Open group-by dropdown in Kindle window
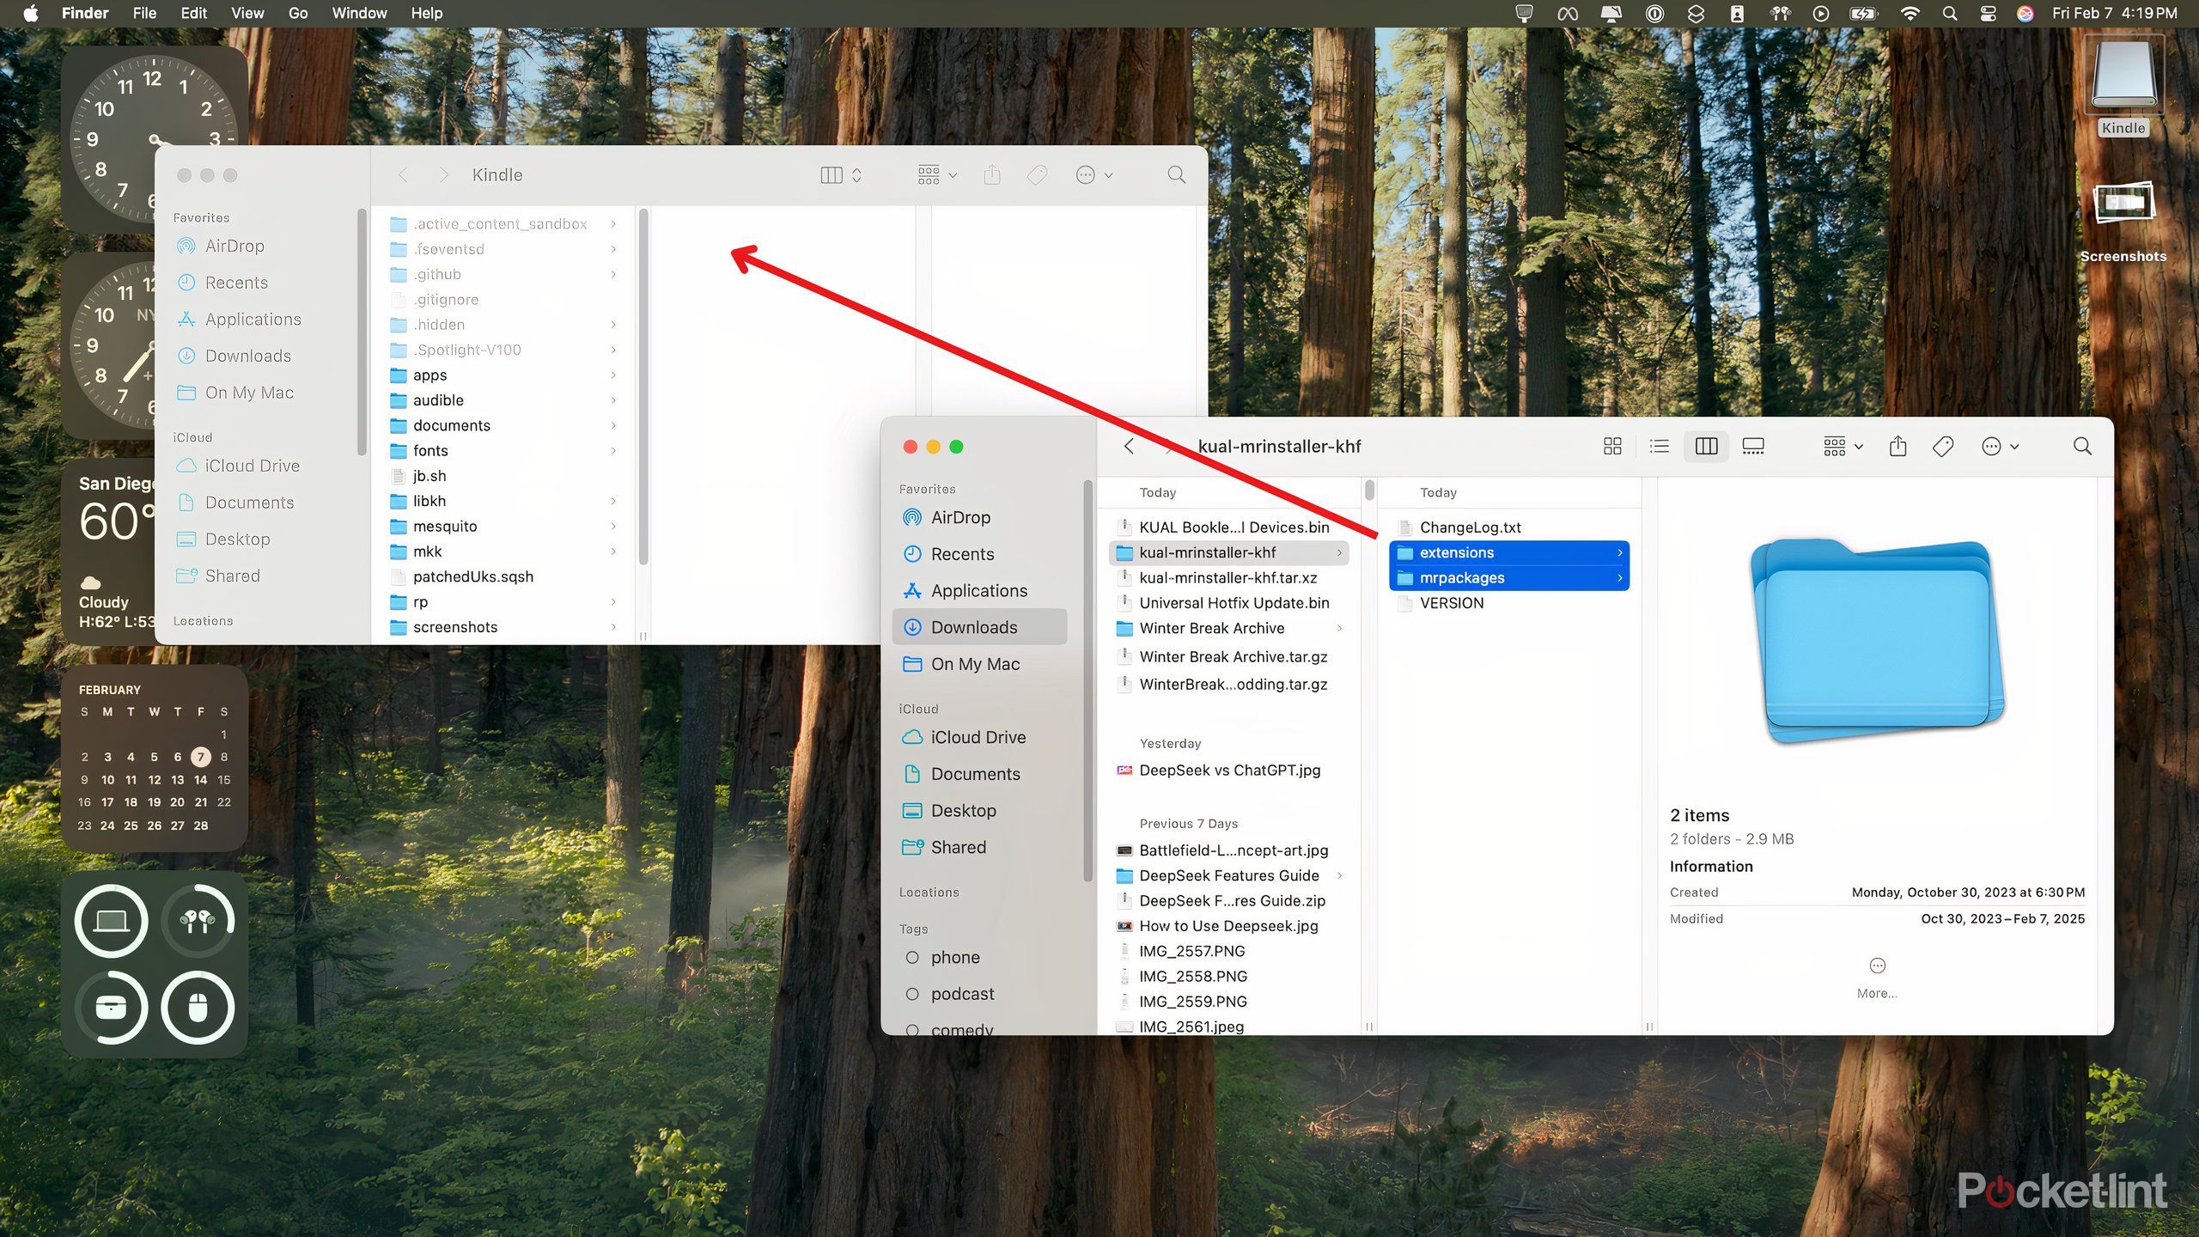The width and height of the screenshot is (2199, 1237). [937, 175]
